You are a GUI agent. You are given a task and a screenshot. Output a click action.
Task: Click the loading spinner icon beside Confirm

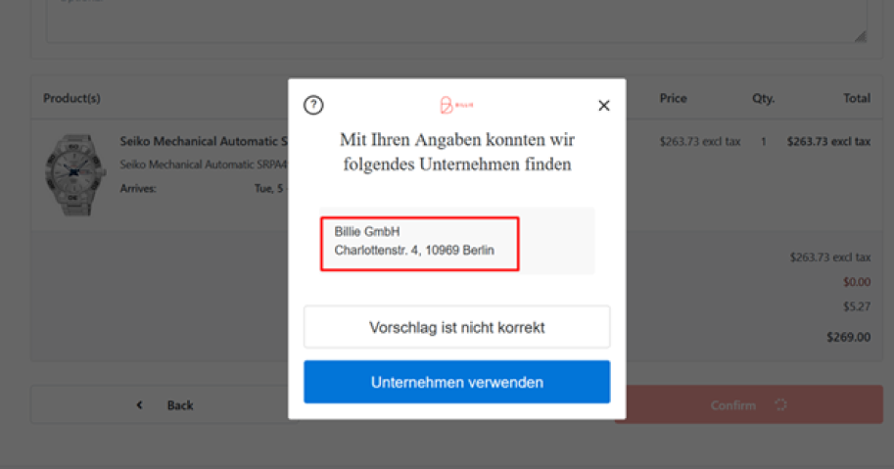780,405
